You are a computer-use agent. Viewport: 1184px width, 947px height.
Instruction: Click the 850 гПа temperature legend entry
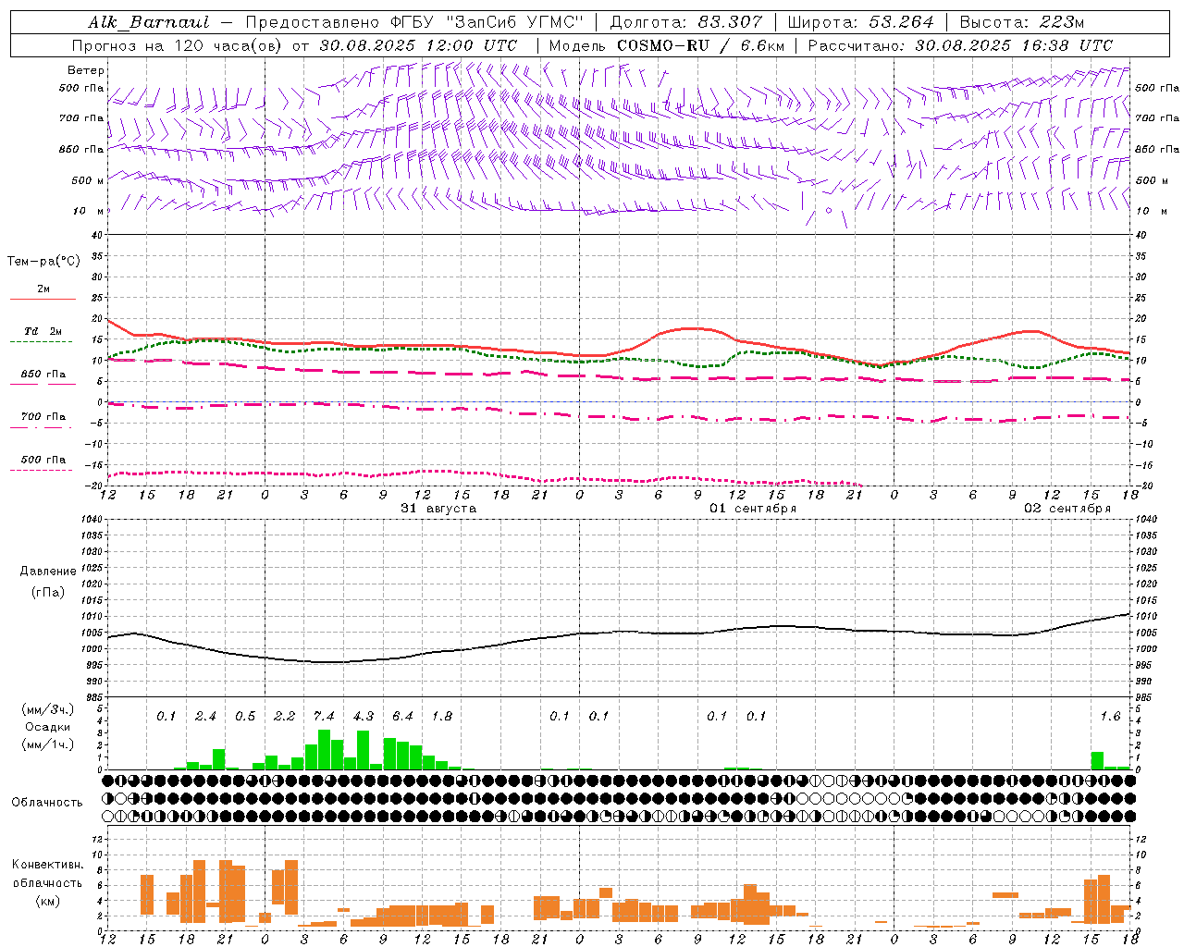coord(43,374)
